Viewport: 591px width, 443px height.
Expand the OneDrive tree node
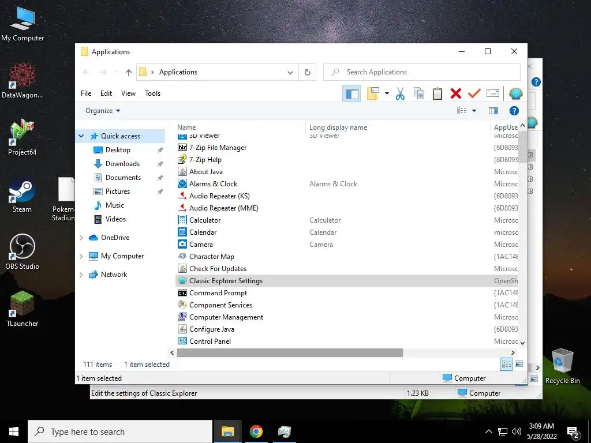81,238
